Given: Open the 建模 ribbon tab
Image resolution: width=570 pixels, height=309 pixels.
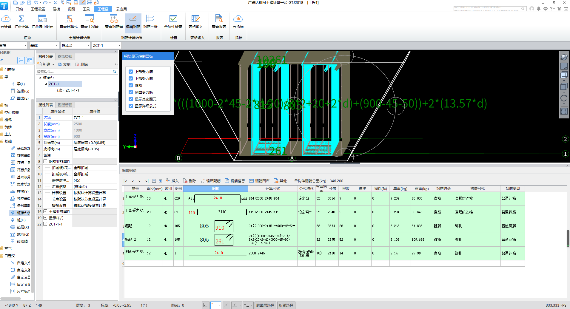Looking at the screenshot, I should pyautogui.click(x=56, y=9).
